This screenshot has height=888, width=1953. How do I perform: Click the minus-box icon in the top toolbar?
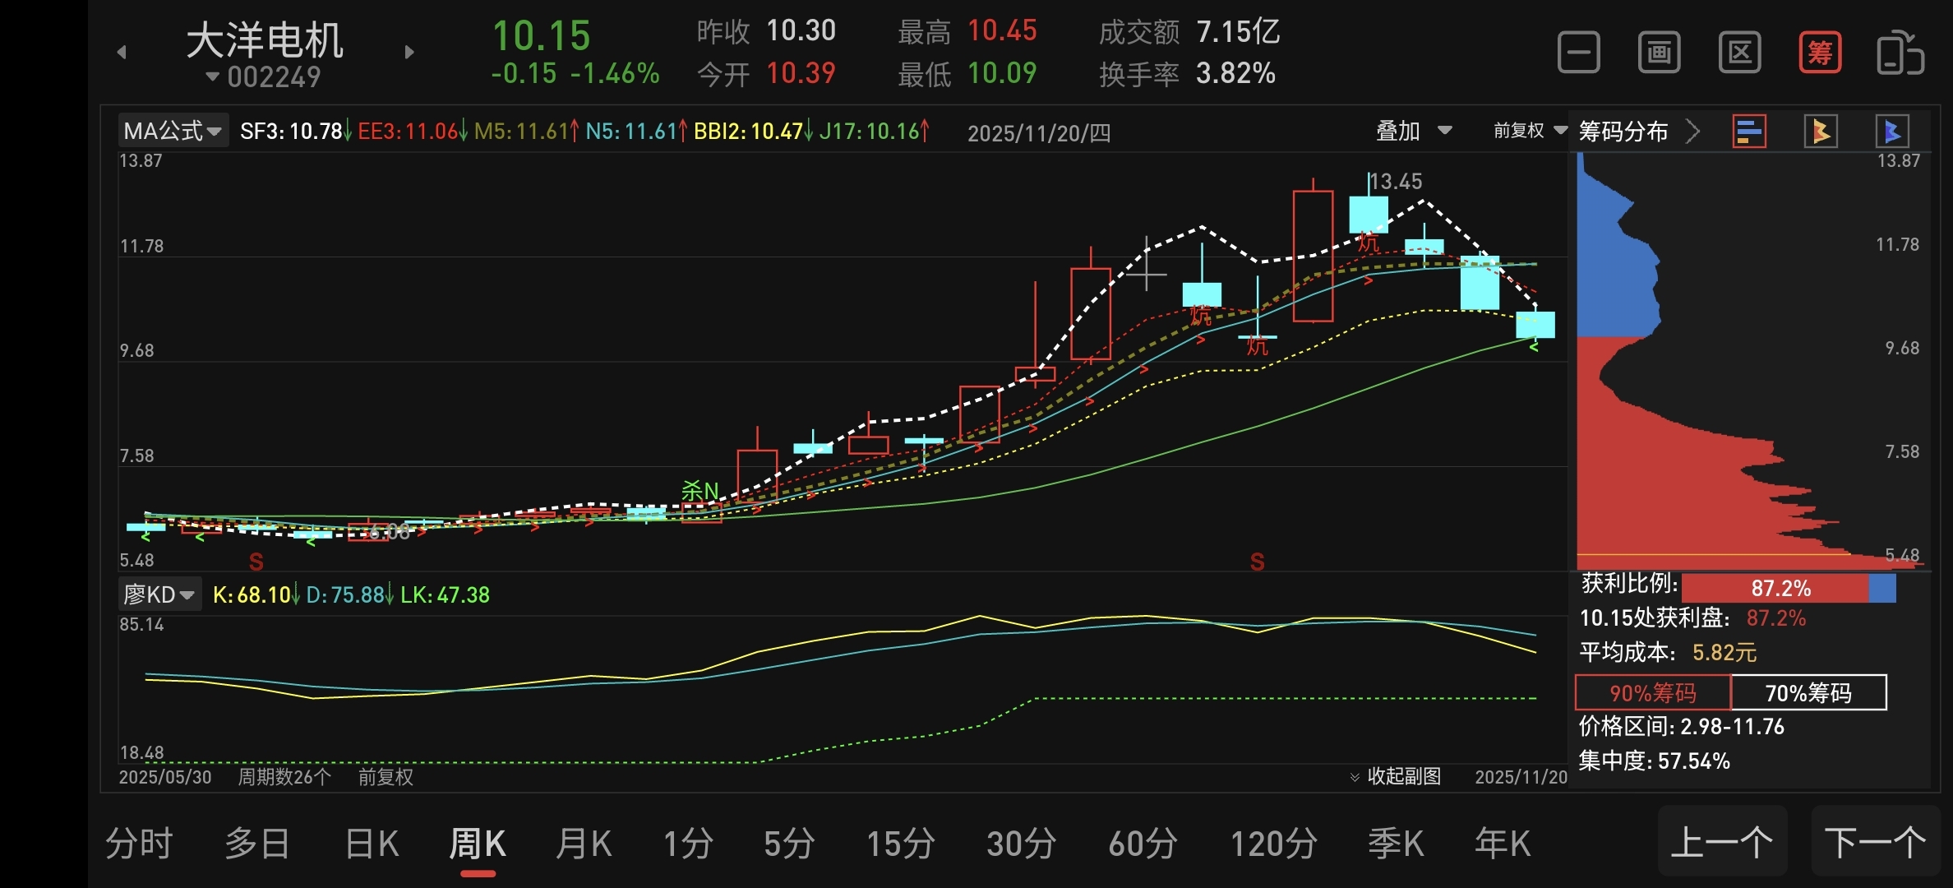click(1578, 53)
